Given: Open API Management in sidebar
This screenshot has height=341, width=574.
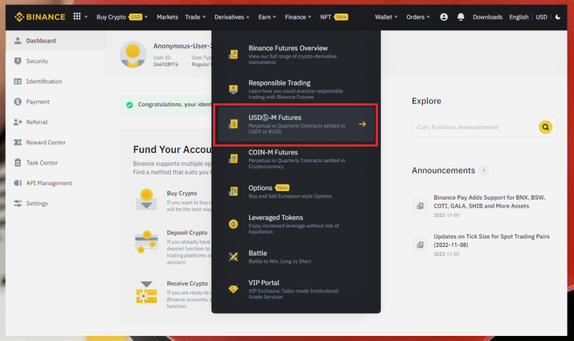Looking at the screenshot, I should tap(56, 183).
